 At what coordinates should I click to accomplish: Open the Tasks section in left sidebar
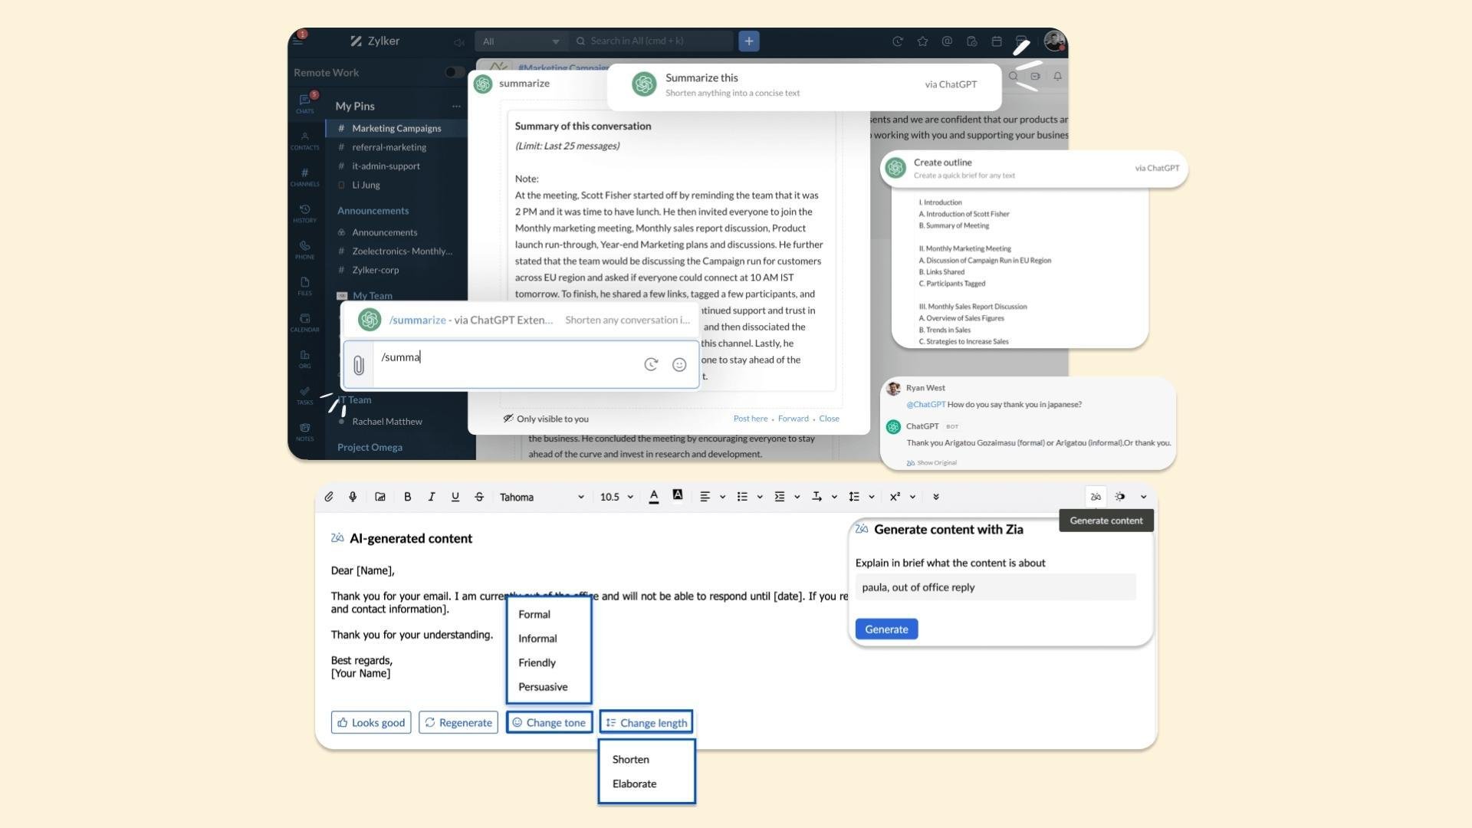pyautogui.click(x=304, y=395)
